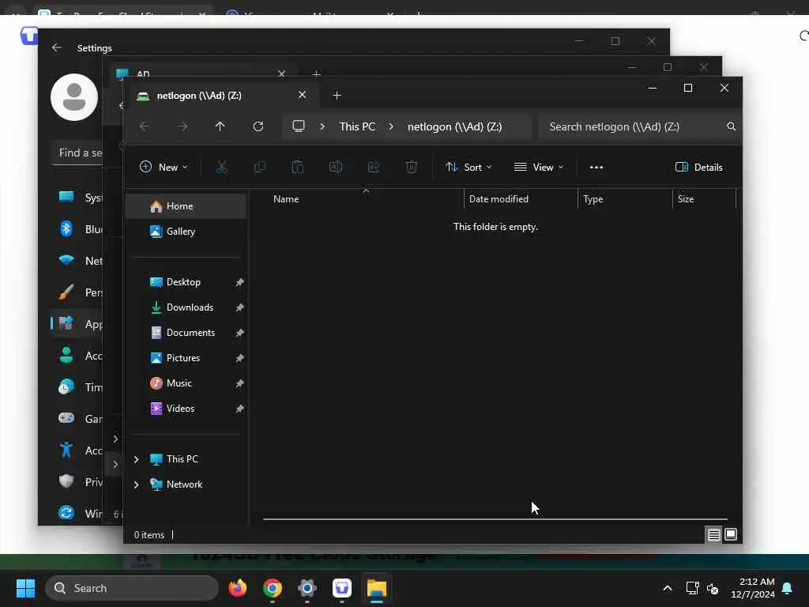Switch to large thumbnails view in status bar
This screenshot has height=607, width=809.
tap(731, 534)
